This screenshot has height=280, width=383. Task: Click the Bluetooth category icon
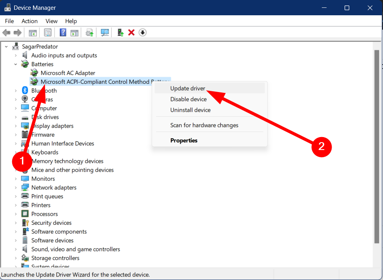[x=25, y=90]
